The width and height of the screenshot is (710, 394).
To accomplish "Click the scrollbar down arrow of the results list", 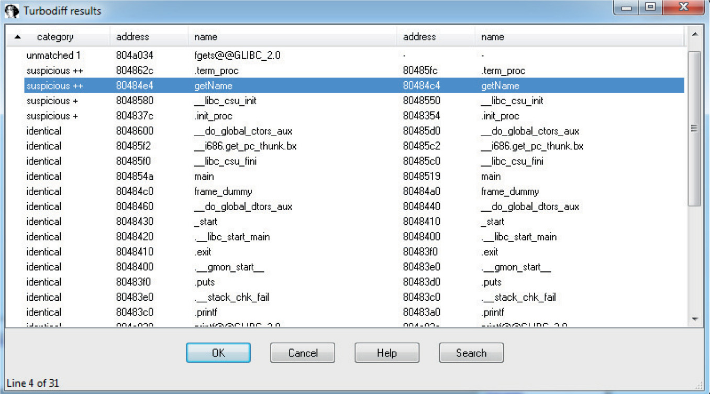I will (x=694, y=319).
